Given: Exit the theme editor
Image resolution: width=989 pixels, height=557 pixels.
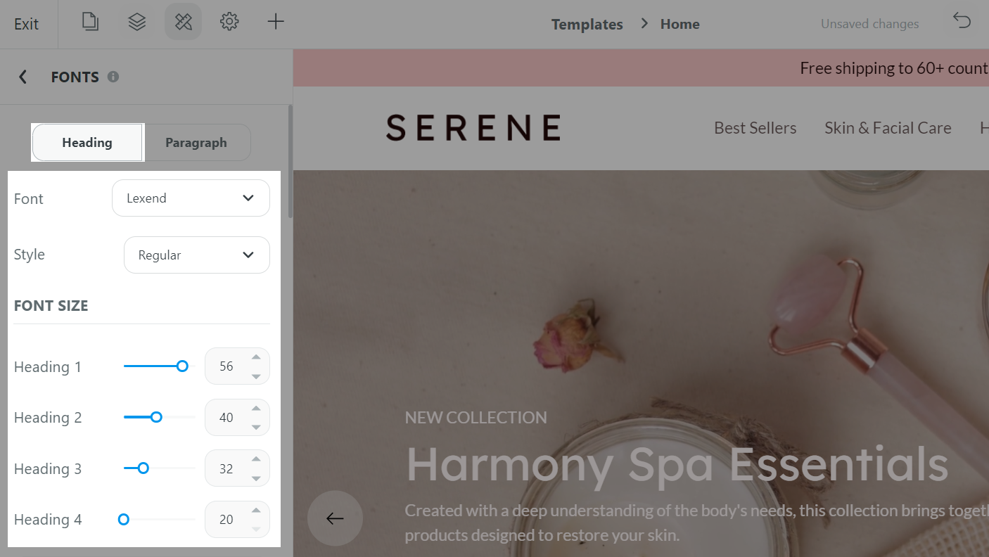Looking at the screenshot, I should point(27,24).
